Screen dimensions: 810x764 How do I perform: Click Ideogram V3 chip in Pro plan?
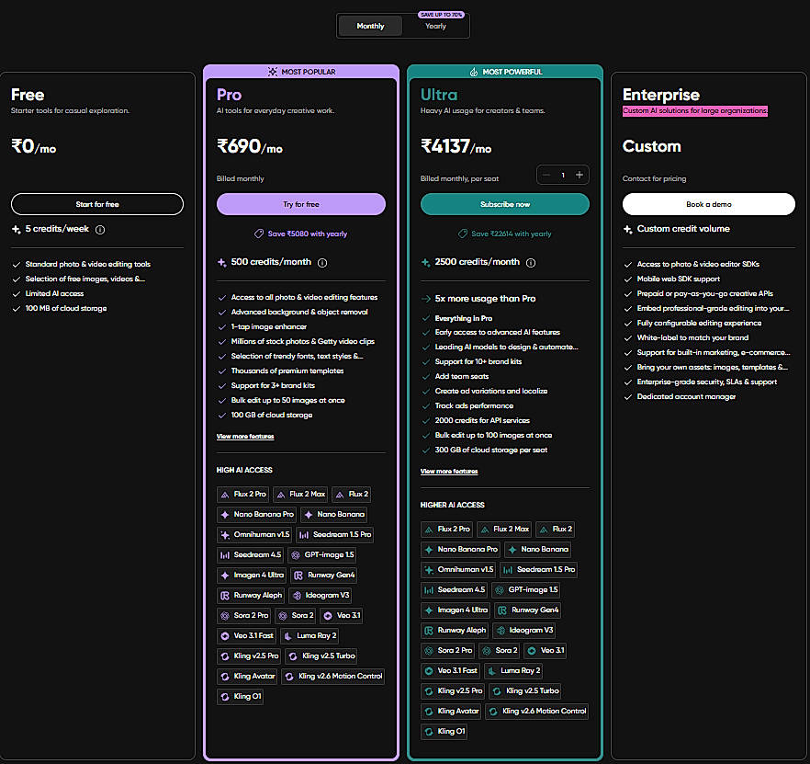tap(321, 595)
